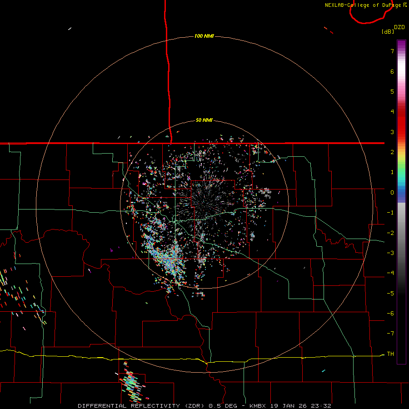Click the 0.5 DEG elevation text
This screenshot has height=409, width=409.
223,406
